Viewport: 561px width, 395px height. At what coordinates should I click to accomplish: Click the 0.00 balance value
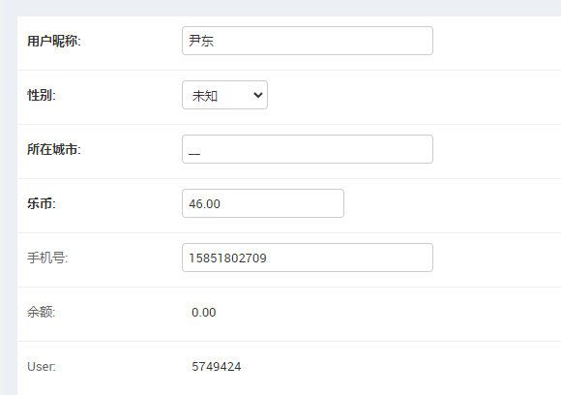tap(203, 313)
